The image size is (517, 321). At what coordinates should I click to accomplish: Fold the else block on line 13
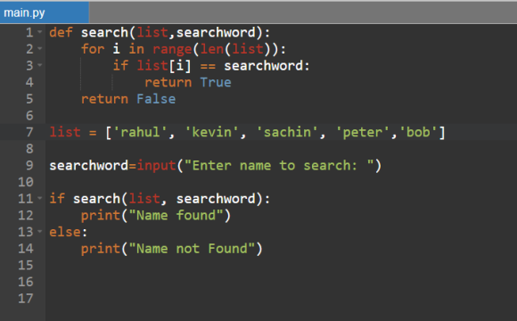click(40, 231)
